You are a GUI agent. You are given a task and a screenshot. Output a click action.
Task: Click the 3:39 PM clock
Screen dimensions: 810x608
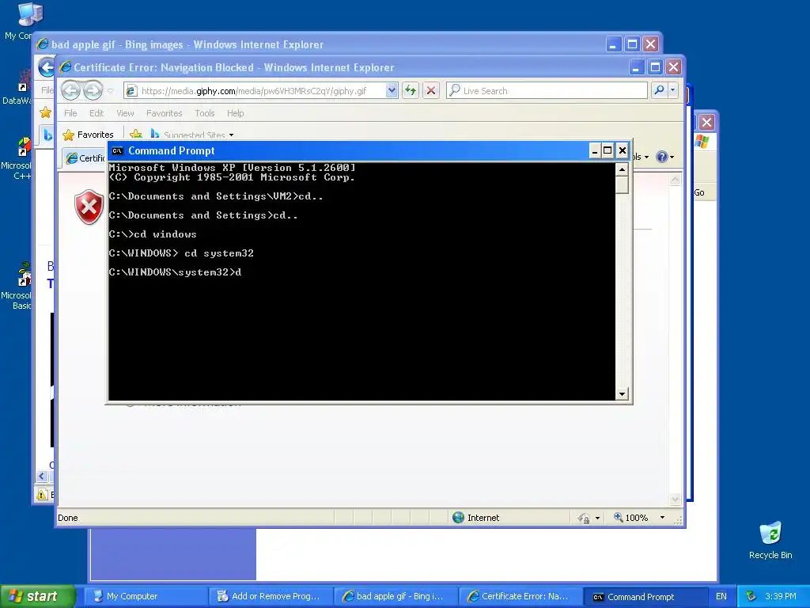coord(781,596)
